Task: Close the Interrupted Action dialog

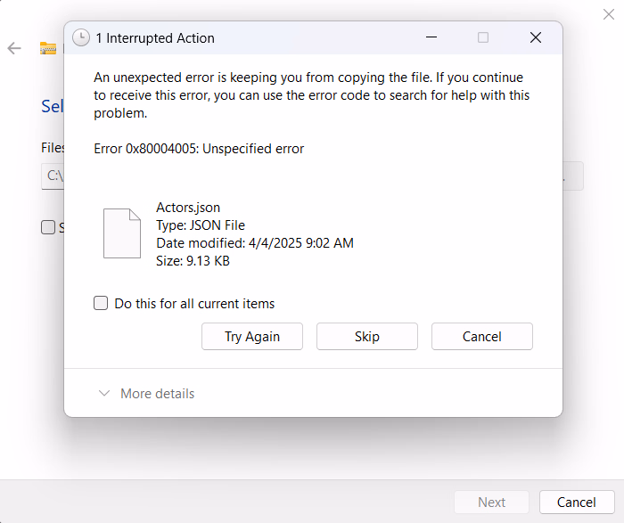Action: [x=535, y=38]
